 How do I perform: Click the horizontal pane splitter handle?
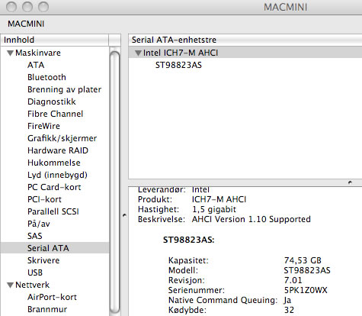[350, 182]
